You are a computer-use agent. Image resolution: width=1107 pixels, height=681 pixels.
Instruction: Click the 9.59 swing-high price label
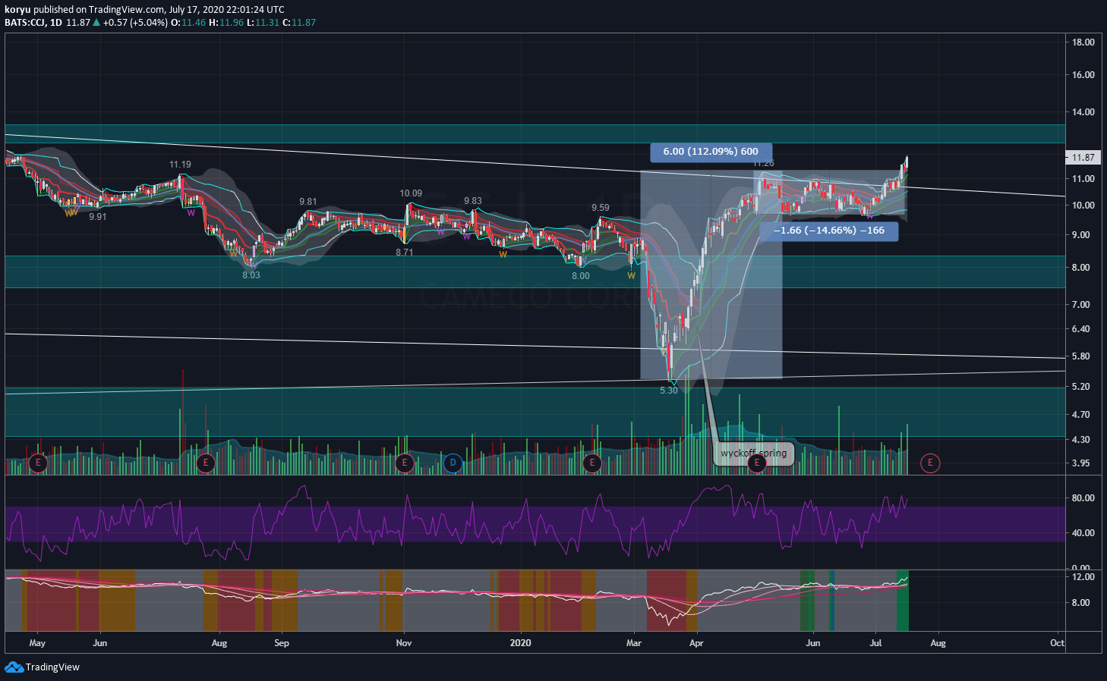pyautogui.click(x=601, y=208)
